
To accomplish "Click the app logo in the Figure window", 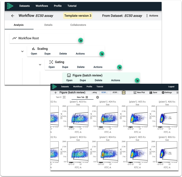I will [54, 86].
